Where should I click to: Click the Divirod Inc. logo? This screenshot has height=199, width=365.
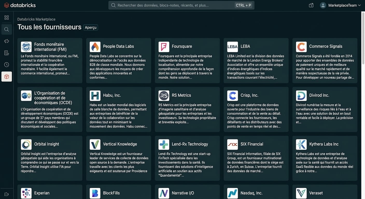click(x=301, y=96)
